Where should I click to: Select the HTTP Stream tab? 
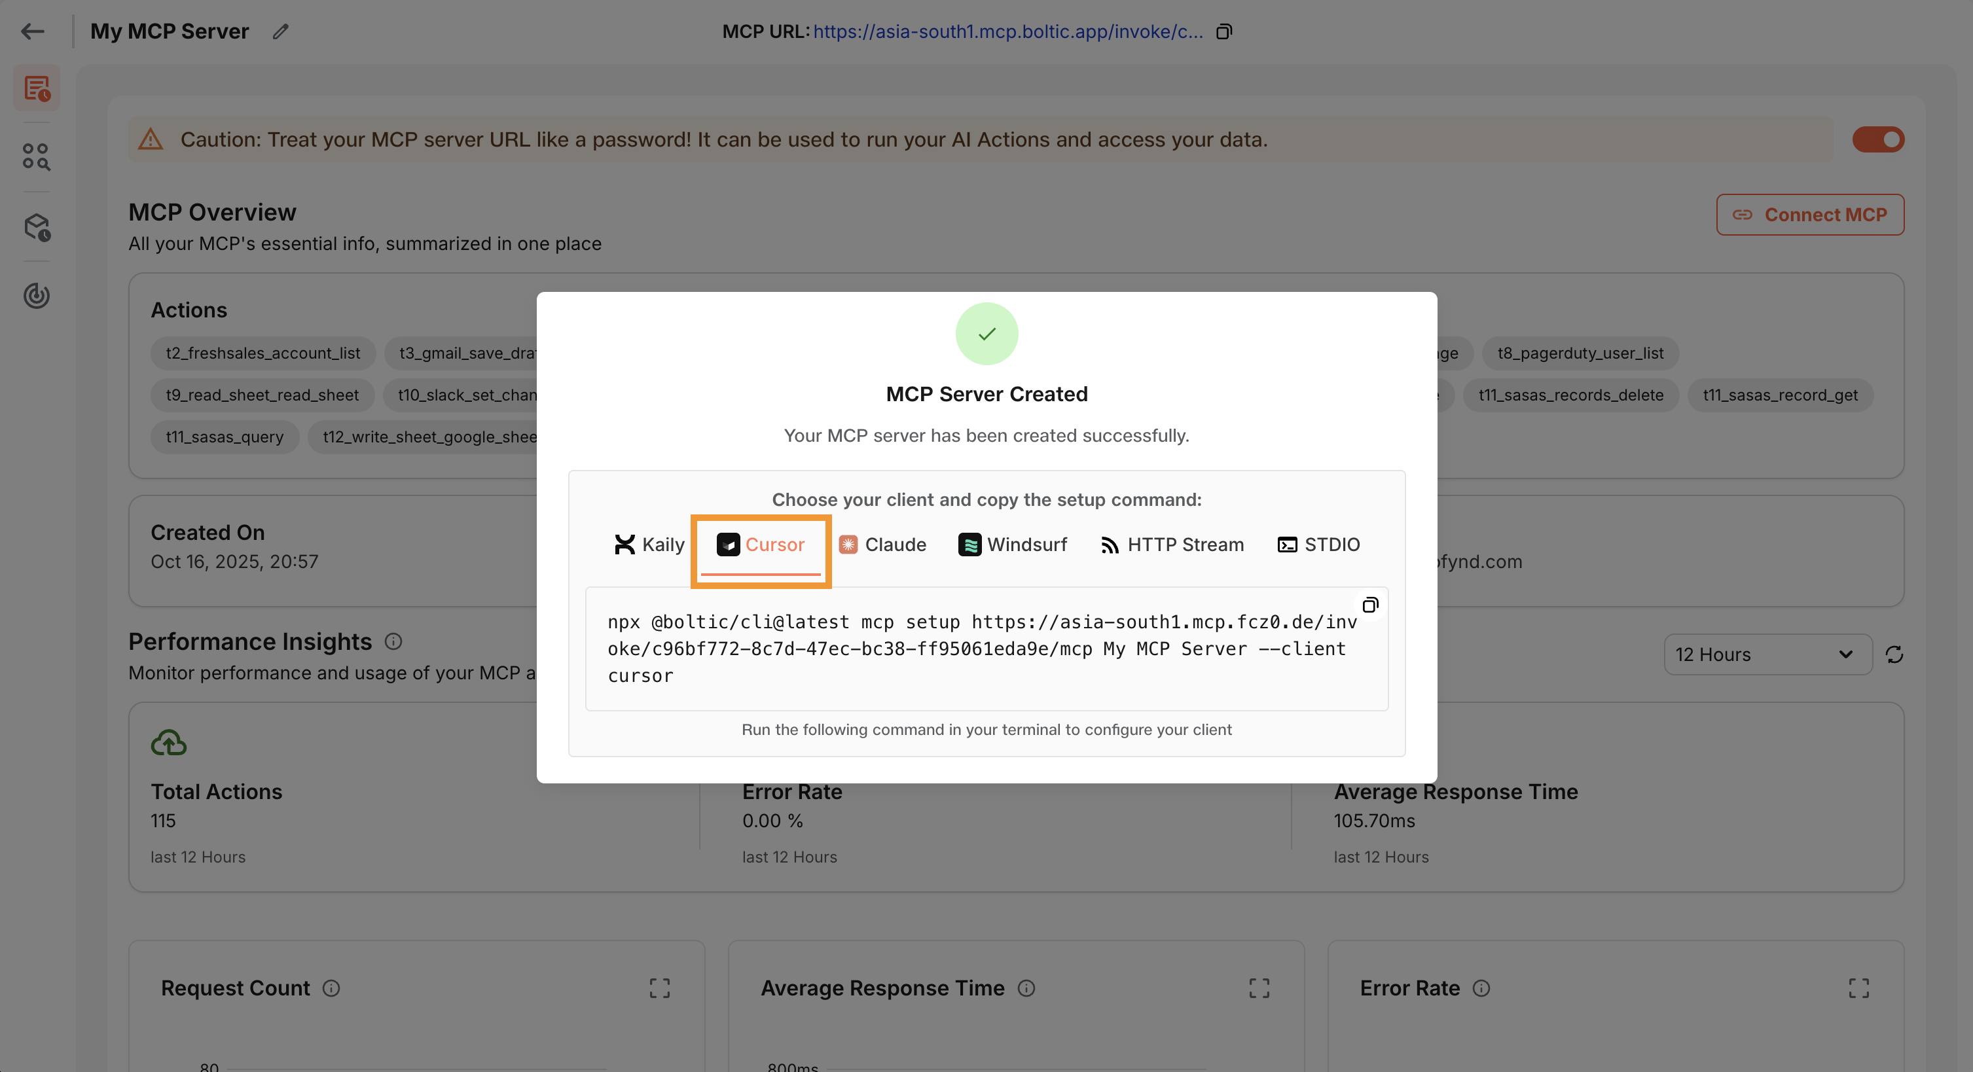[x=1172, y=545]
